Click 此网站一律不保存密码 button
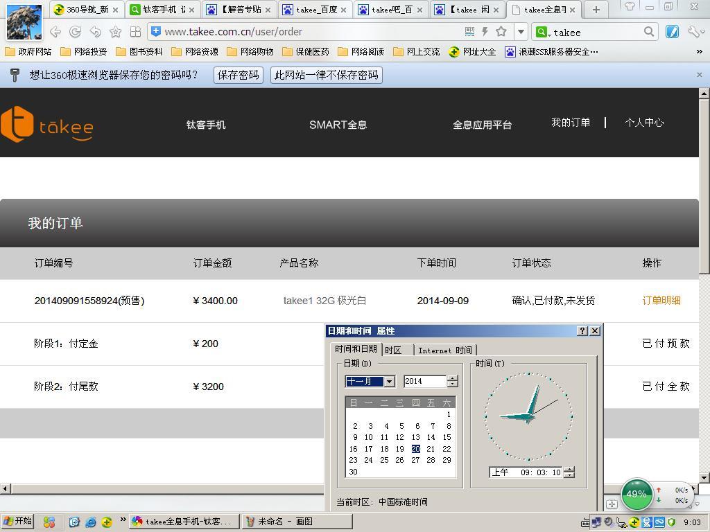This screenshot has width=710, height=532. coord(326,75)
